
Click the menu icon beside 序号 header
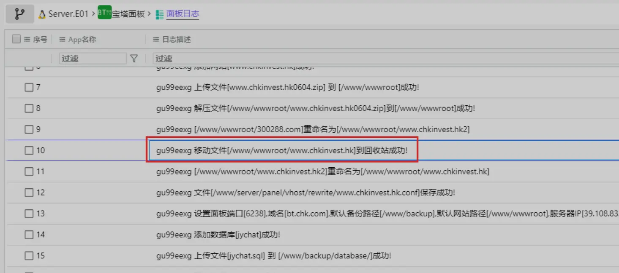(27, 39)
